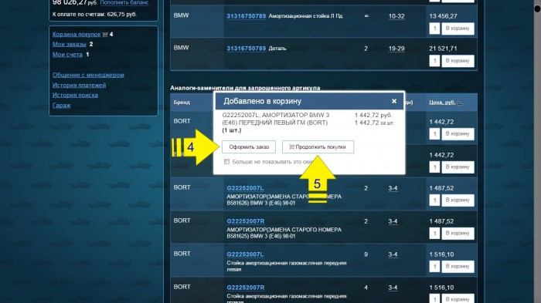Click 'Оформить заказ' button
Image resolution: width=541 pixels, height=303 pixels.
[x=249, y=147]
